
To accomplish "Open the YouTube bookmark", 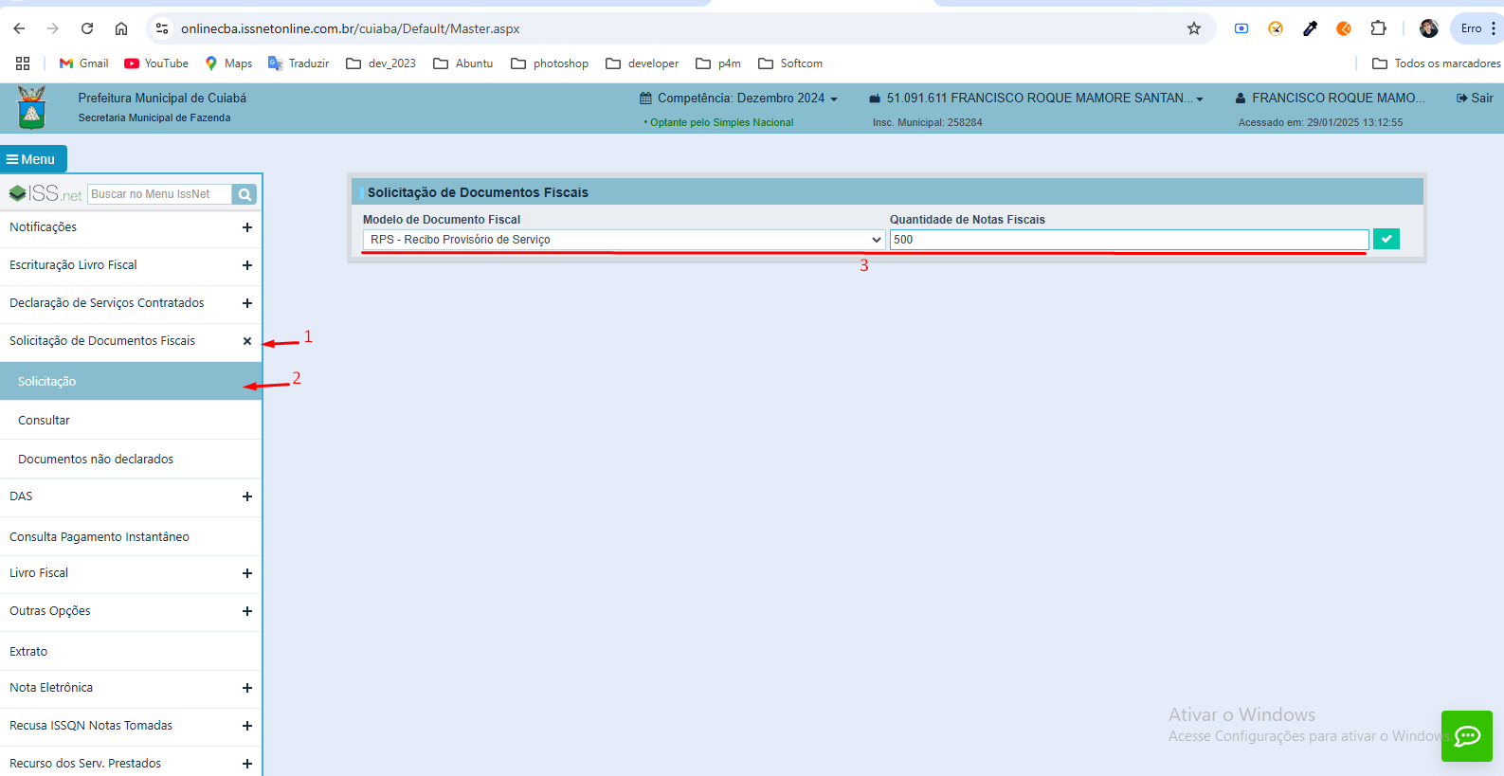I will 156,63.
